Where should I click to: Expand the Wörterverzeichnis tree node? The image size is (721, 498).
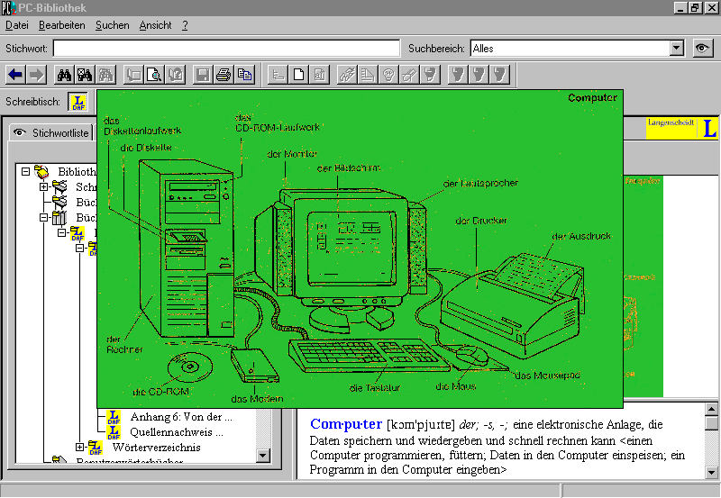pyautogui.click(x=80, y=447)
